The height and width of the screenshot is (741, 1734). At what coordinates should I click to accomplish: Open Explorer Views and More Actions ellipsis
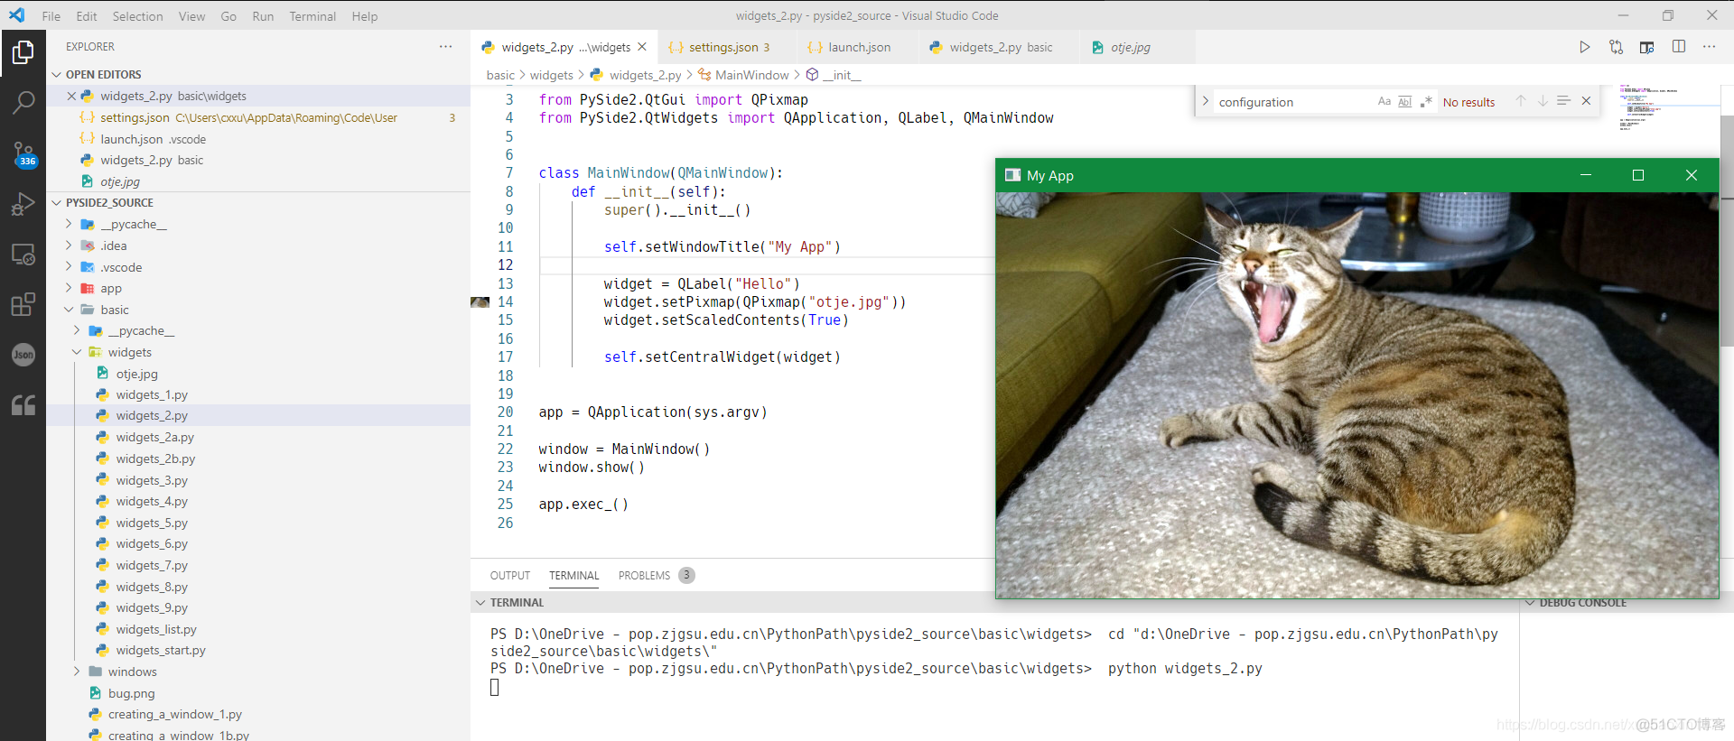(446, 47)
